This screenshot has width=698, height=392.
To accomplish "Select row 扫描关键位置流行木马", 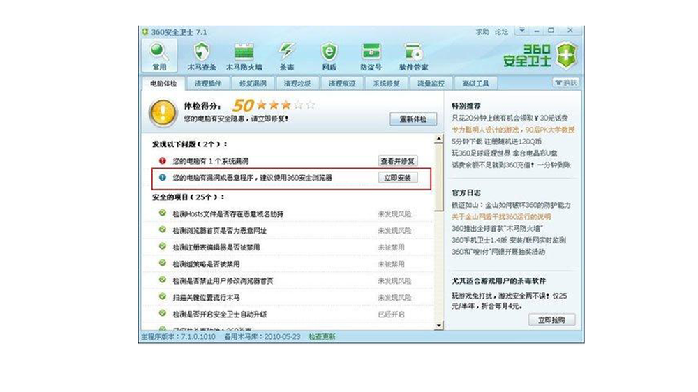I will pos(288,296).
